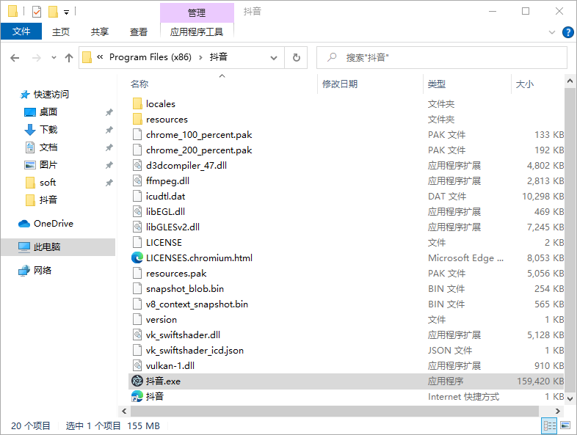This screenshot has width=577, height=435.
Task: Select the libEGL.dll file icon
Action: pyautogui.click(x=137, y=212)
